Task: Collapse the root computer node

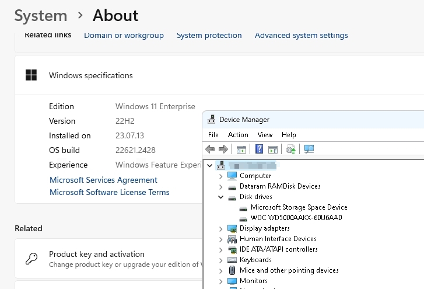Action: click(x=210, y=165)
